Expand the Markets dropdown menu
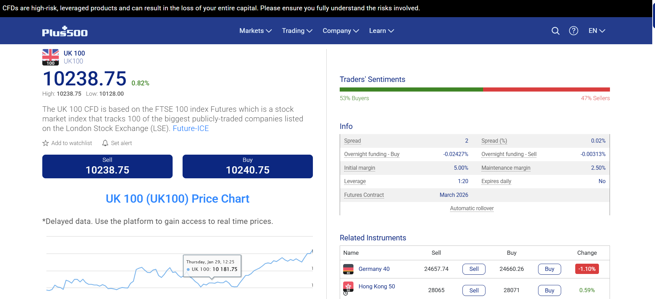Screen dimensions: 655x299 (x=255, y=31)
